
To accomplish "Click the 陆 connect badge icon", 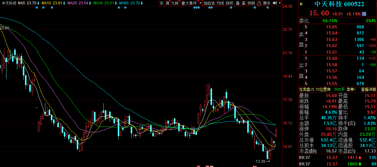I will pos(364,14).
